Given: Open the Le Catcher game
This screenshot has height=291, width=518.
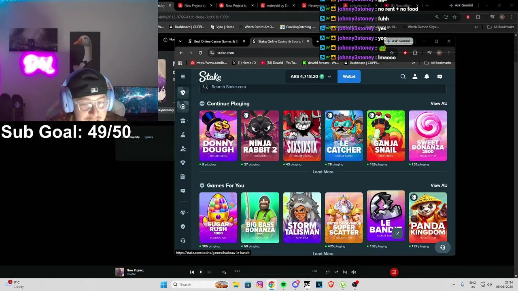Looking at the screenshot, I should point(344,136).
